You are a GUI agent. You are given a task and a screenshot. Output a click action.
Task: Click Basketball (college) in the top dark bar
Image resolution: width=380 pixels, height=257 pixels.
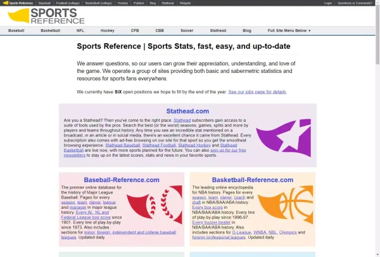point(99,3)
